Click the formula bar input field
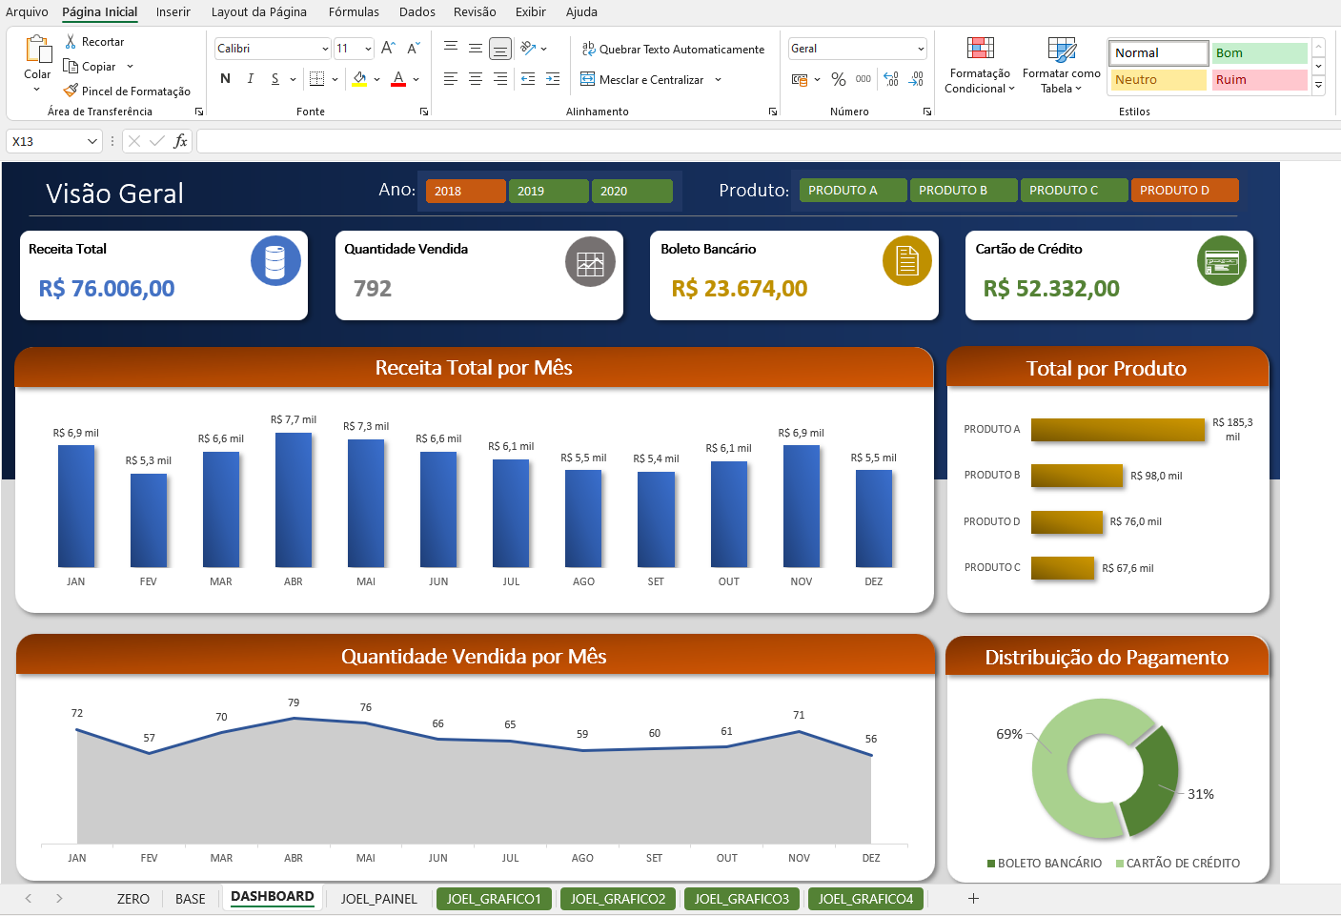Screen dimensions: 1341x916 tap(762, 141)
